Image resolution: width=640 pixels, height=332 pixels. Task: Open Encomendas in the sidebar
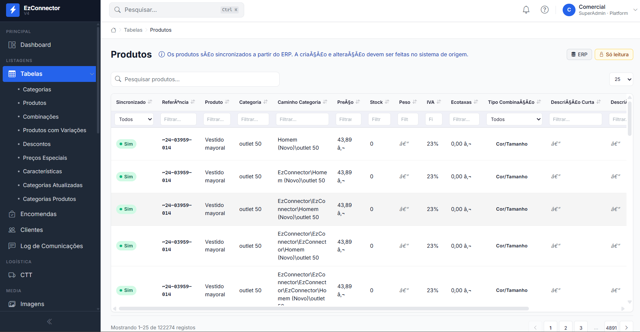(49, 214)
